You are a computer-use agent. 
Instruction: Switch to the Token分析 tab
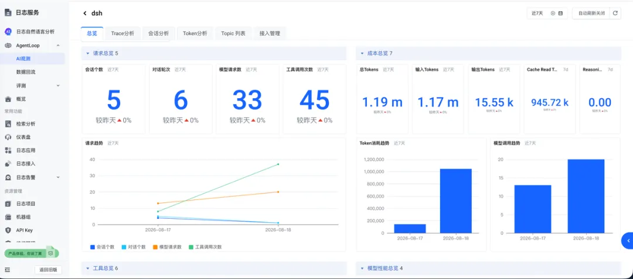click(x=195, y=33)
